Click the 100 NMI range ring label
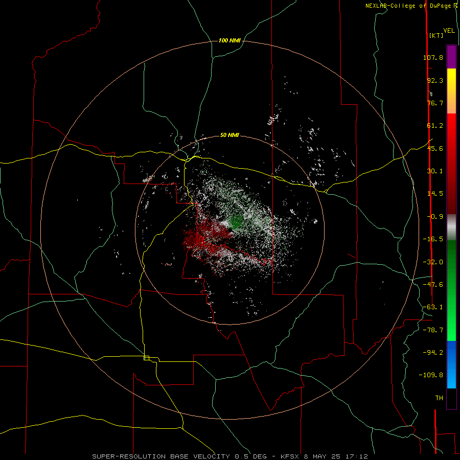The height and width of the screenshot is (460, 460). click(x=229, y=40)
